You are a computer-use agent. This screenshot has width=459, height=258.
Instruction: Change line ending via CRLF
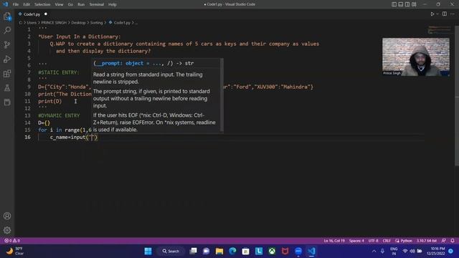tap(387, 241)
